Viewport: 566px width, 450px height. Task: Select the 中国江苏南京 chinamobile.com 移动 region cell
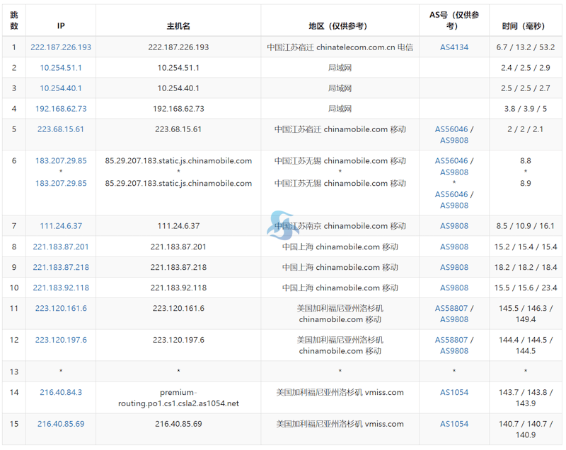(x=340, y=226)
